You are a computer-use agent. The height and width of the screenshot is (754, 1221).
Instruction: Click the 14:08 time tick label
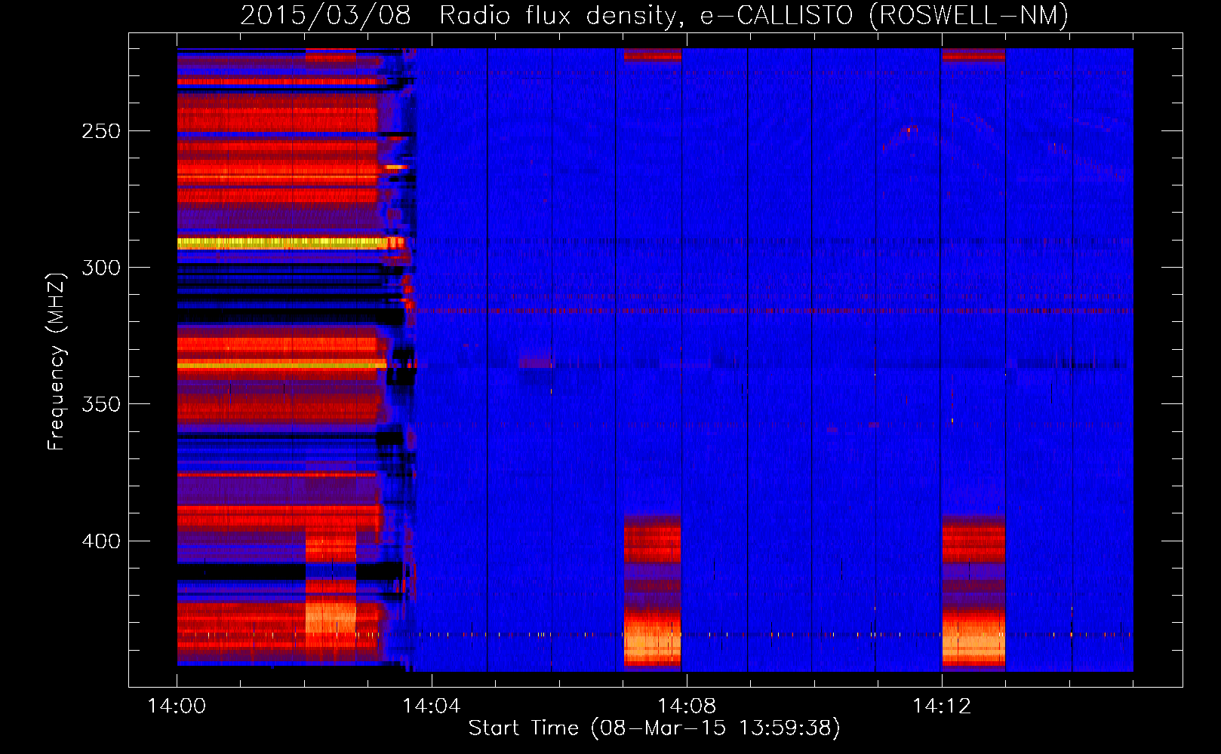[x=687, y=706]
